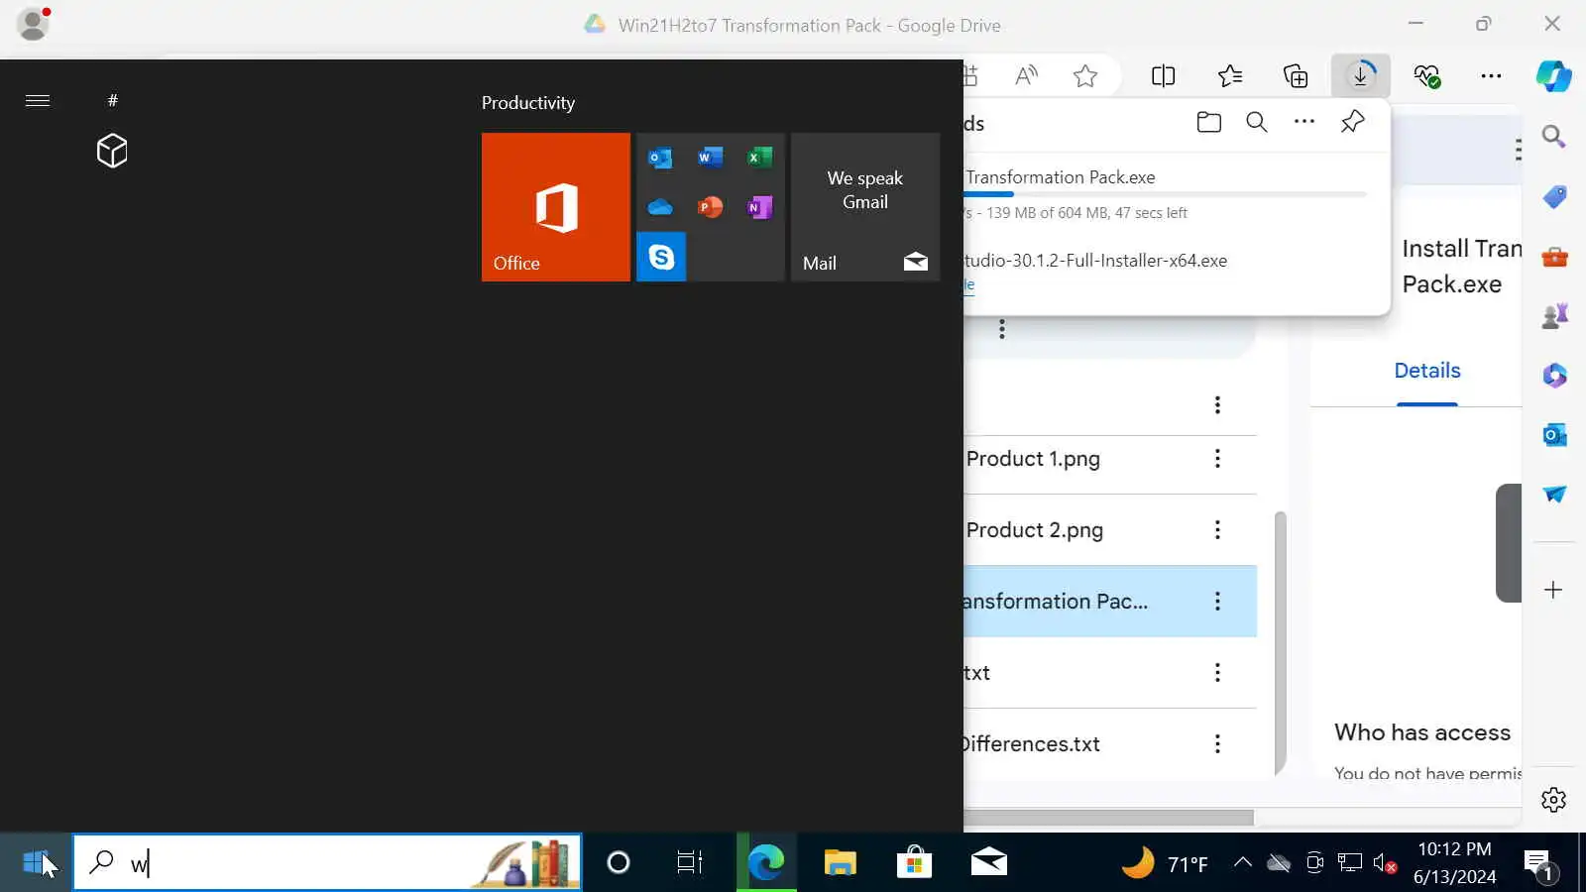Open Outlook in Edge sidebar

click(x=1553, y=435)
